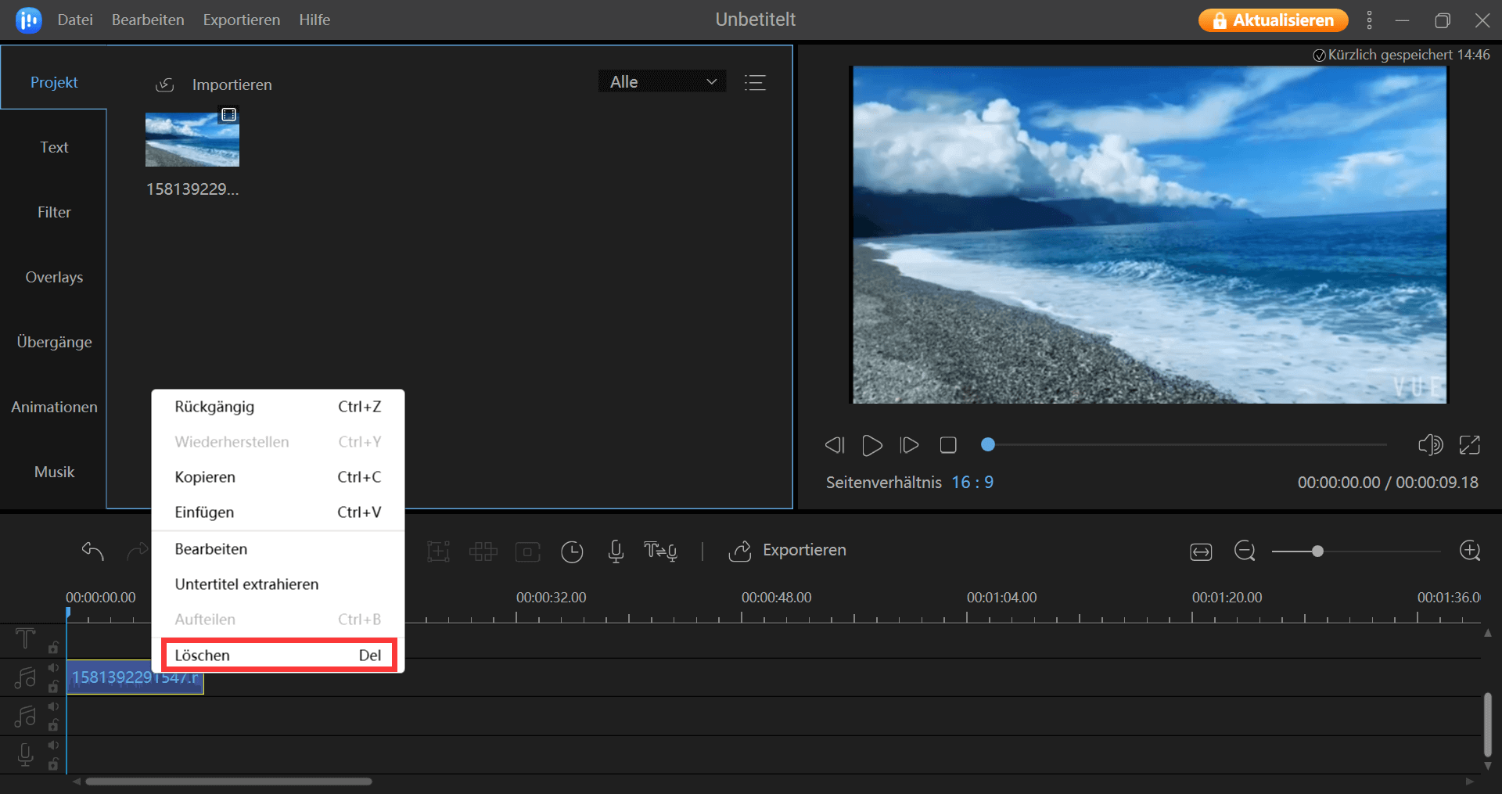1502x794 pixels.
Task: Click the timeline zoom slider handle
Action: 1317,551
